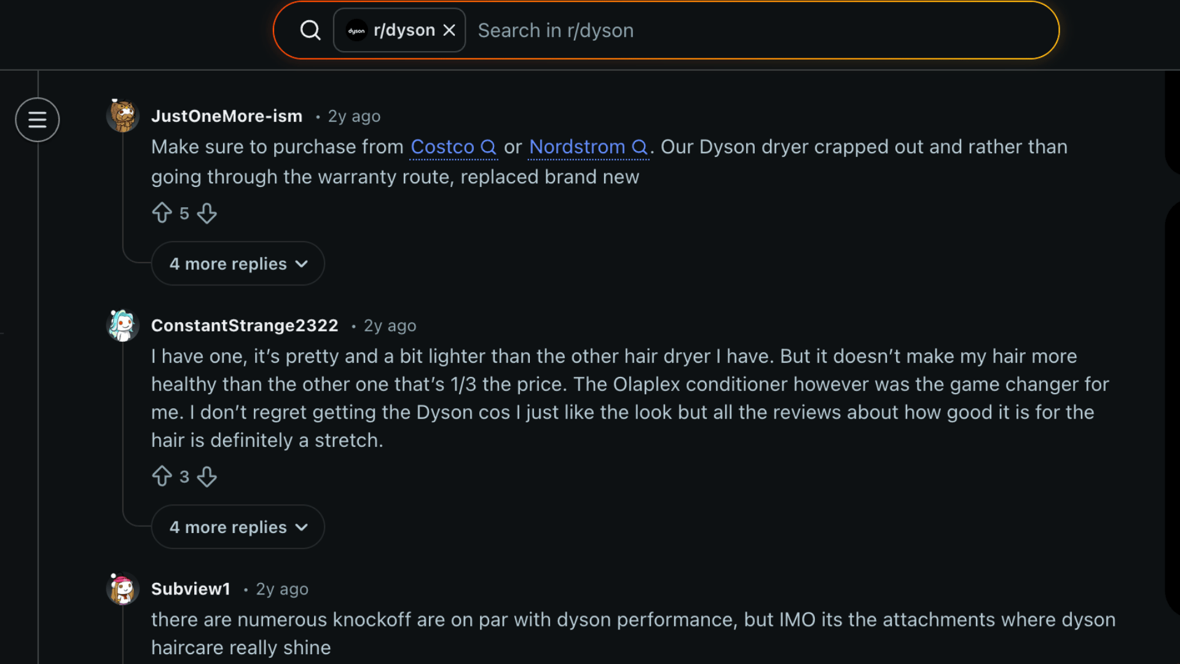Screen dimensions: 1180x664
Task: Downvote ConstantStrange2322's comment
Action: click(206, 477)
